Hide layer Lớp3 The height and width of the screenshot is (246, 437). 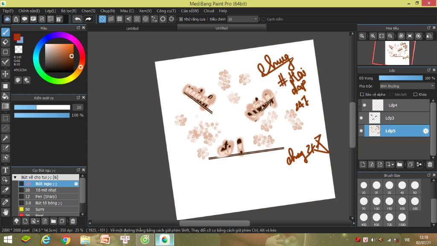click(361, 118)
